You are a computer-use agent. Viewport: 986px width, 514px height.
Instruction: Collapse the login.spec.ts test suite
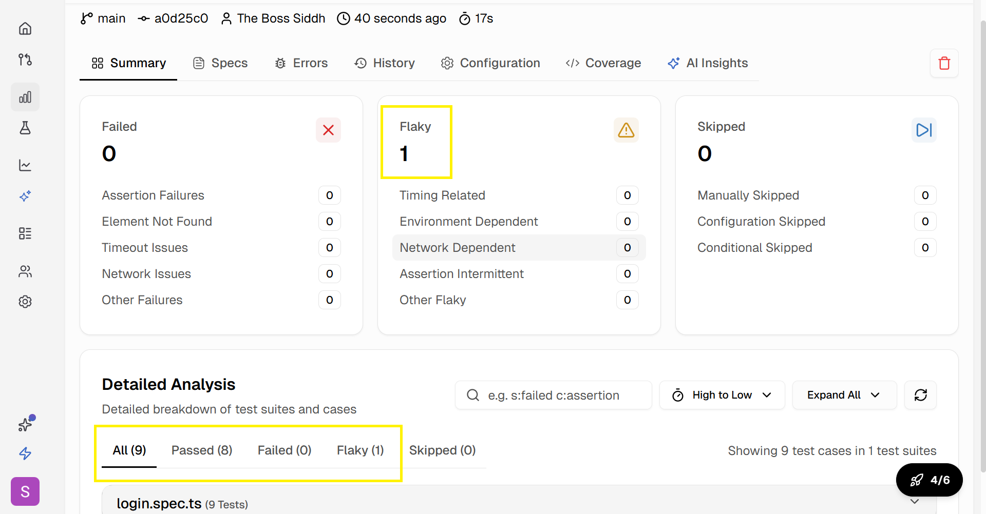(x=914, y=502)
